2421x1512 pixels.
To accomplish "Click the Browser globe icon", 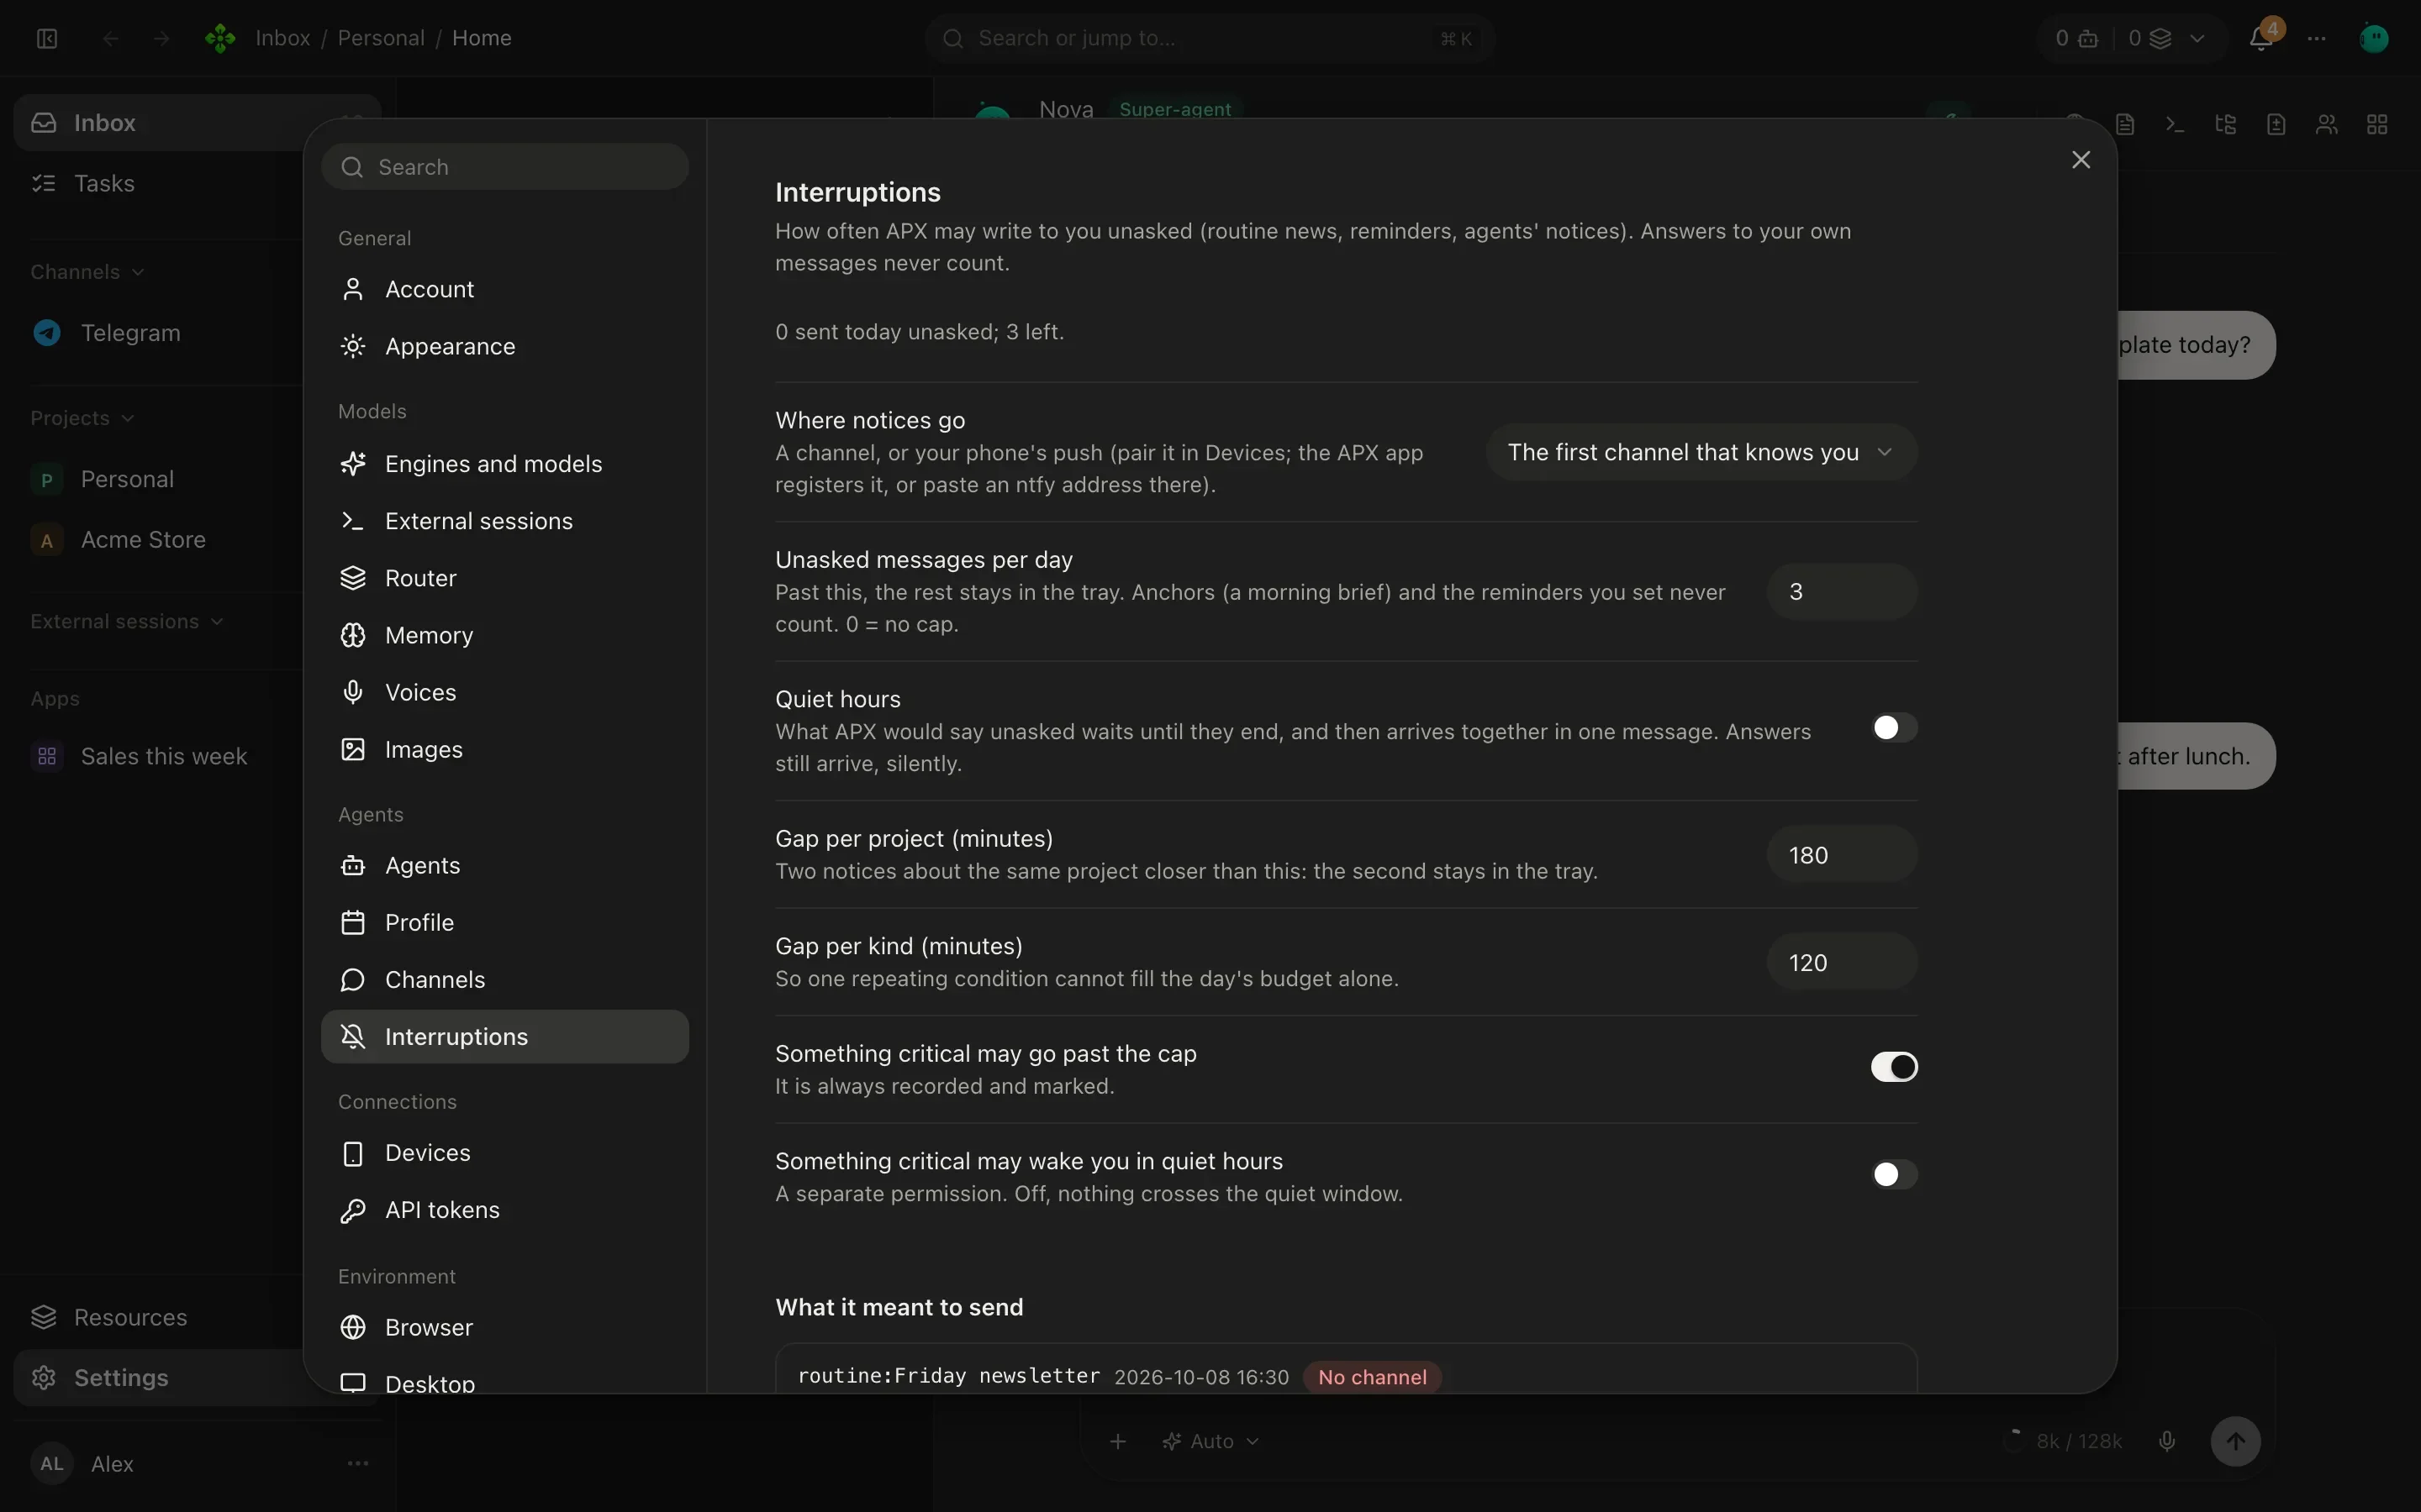I will pos(352,1327).
